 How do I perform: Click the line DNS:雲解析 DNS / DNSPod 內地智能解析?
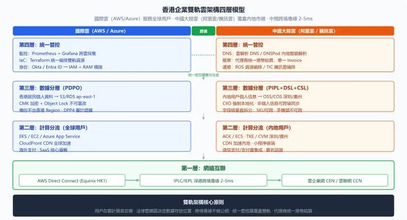click(265, 53)
